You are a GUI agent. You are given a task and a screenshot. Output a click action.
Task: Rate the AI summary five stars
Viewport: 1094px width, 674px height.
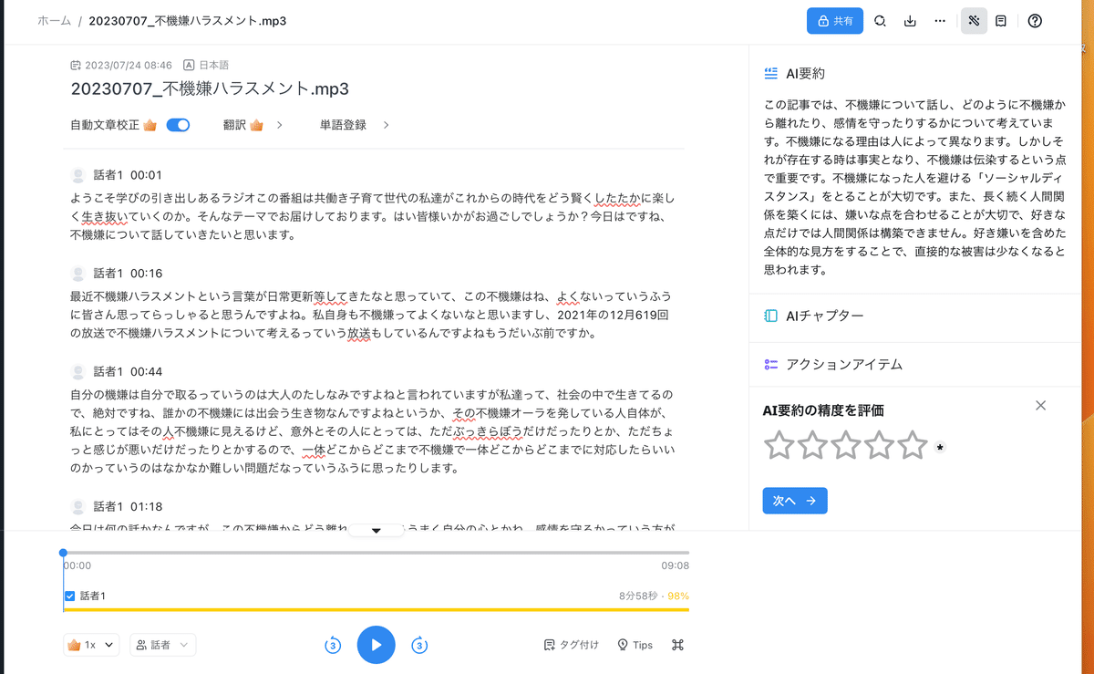point(913,446)
